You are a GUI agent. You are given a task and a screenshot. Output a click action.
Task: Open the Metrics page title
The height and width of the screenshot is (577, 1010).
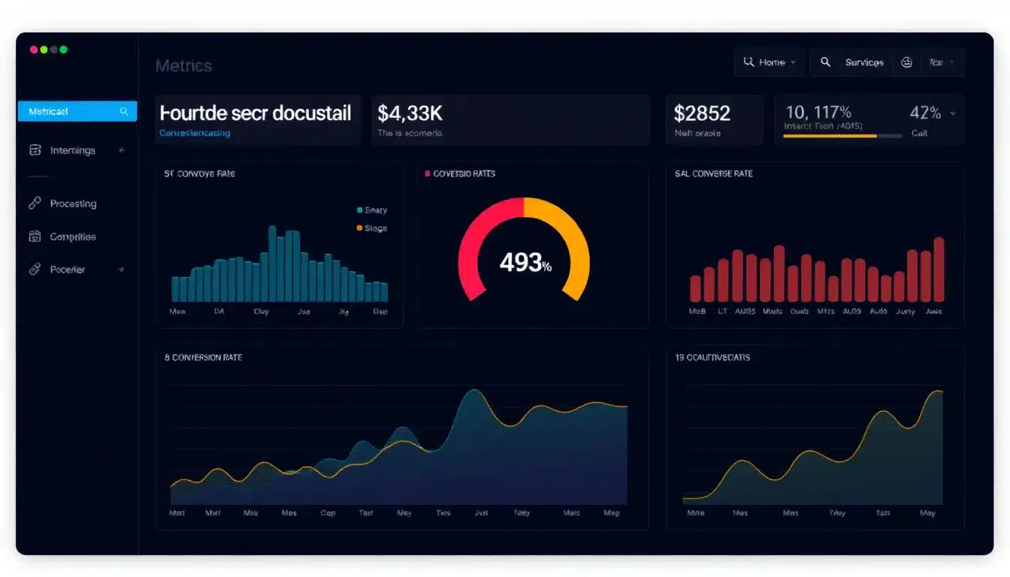click(184, 66)
